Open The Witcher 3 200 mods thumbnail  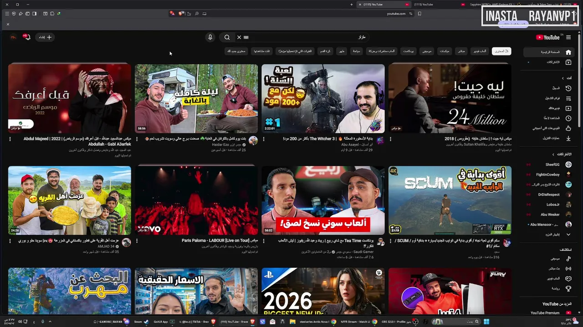323,99
